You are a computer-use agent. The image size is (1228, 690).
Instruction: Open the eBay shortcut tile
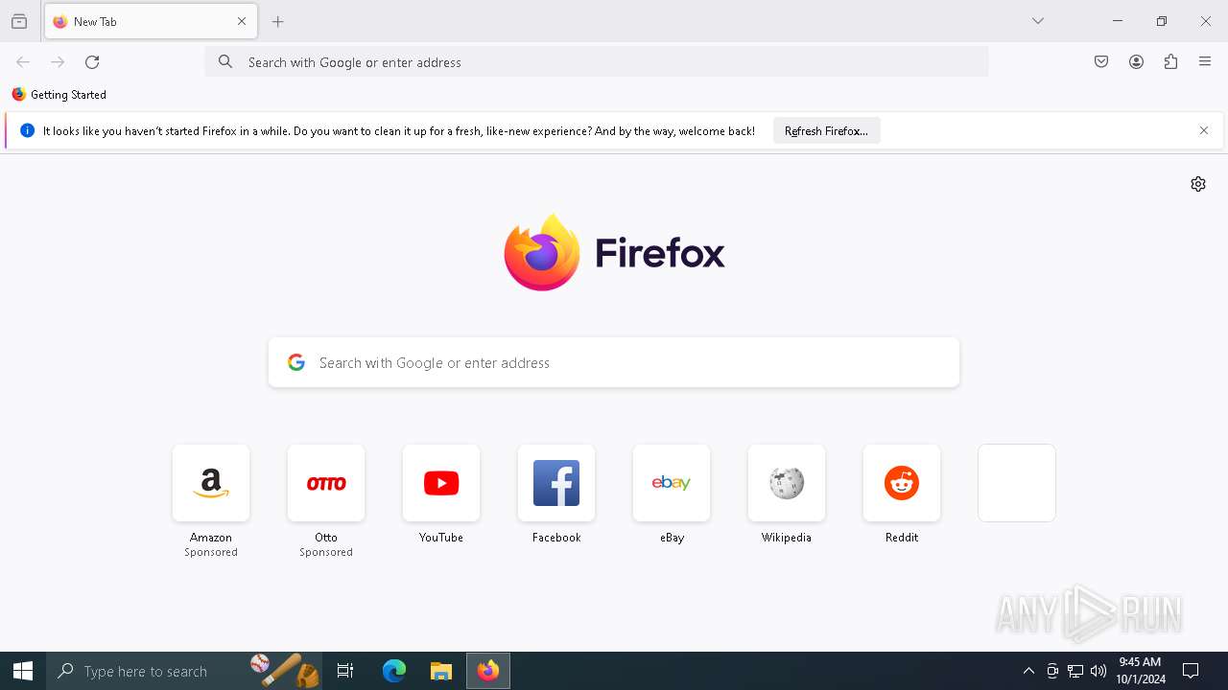pyautogui.click(x=672, y=483)
